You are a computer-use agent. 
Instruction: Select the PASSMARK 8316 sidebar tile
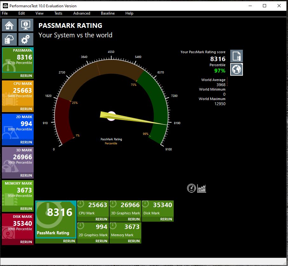point(18,60)
